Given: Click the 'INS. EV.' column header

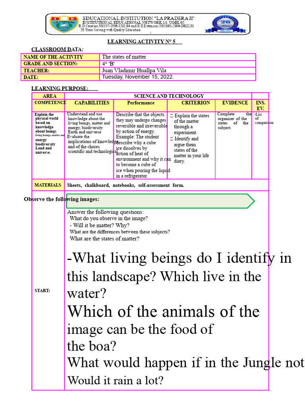Looking at the screenshot, I should tap(261, 105).
